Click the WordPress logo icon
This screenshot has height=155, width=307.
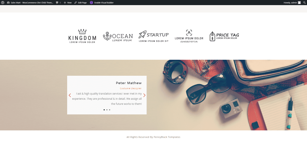[3, 3]
